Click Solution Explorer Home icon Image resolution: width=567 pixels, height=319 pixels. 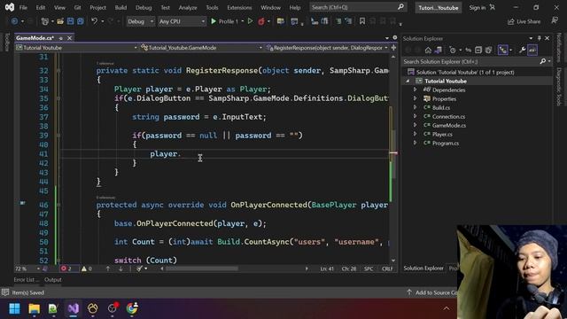428,50
